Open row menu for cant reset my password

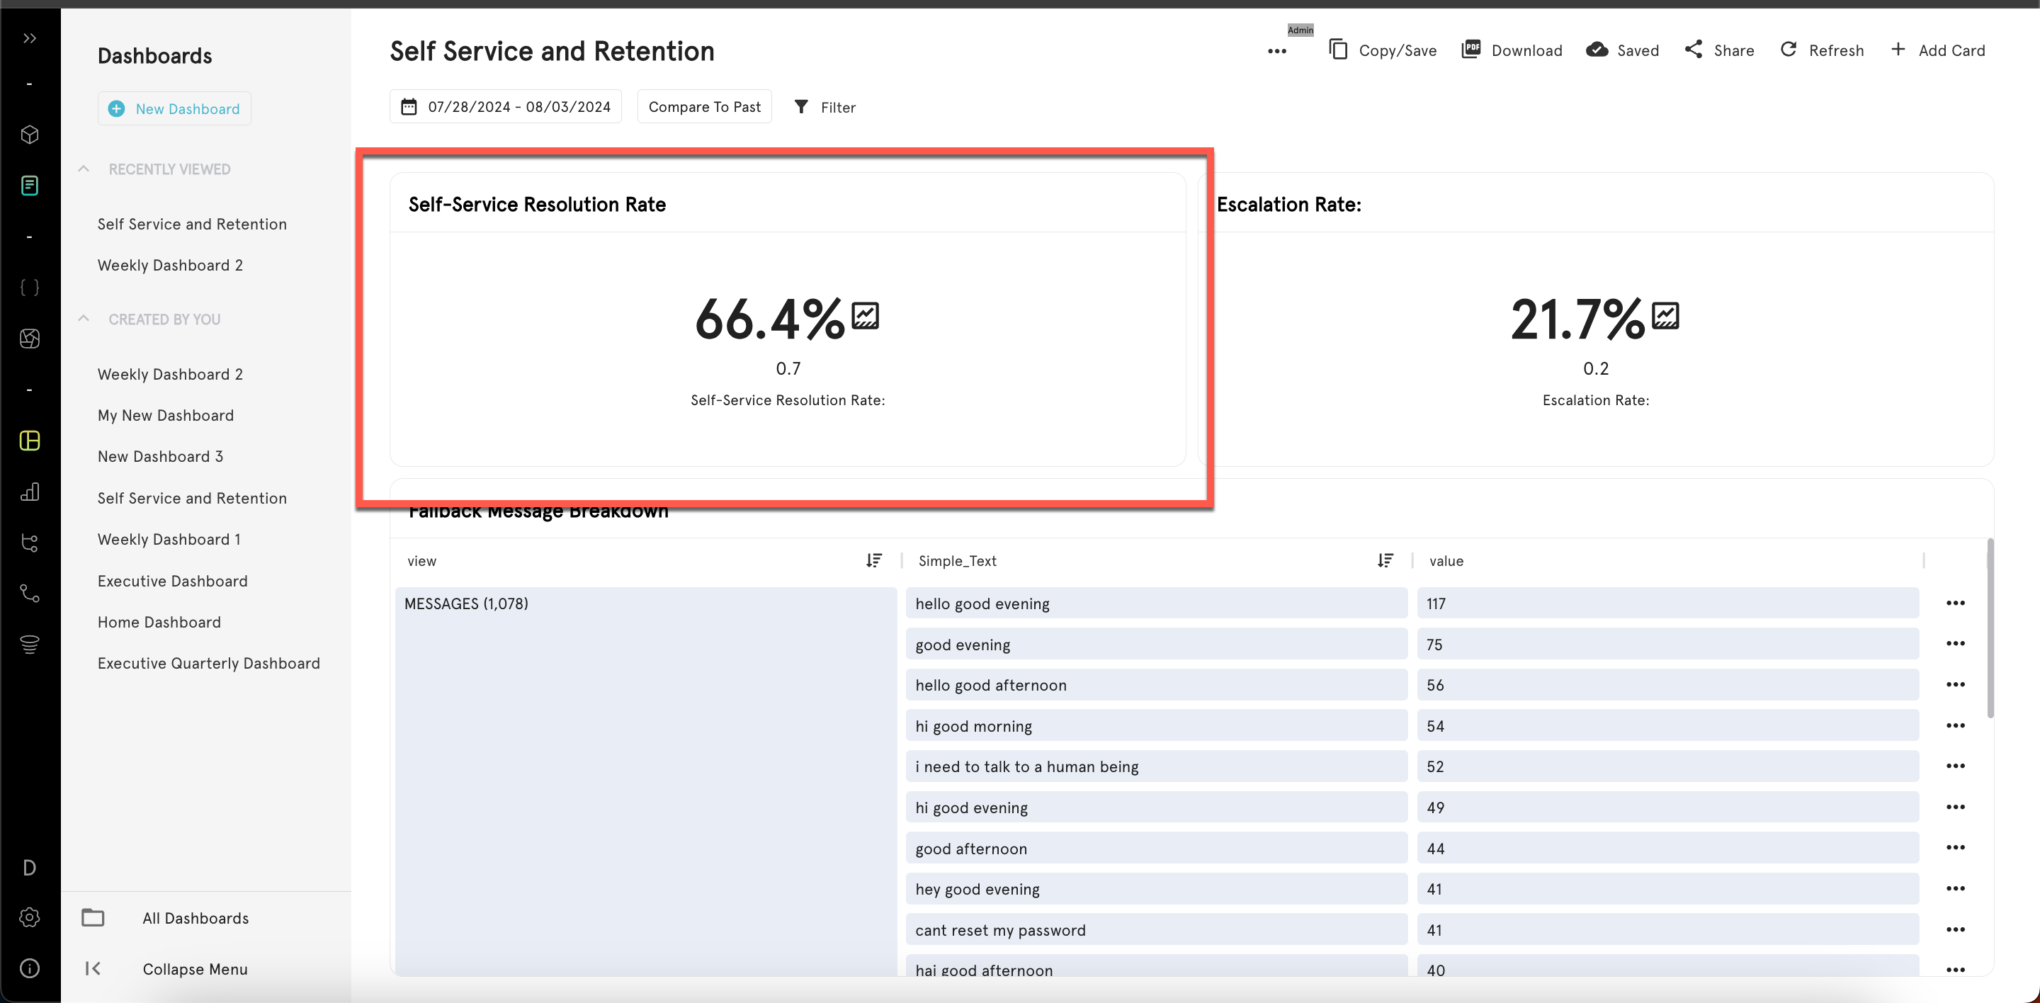pos(1955,929)
